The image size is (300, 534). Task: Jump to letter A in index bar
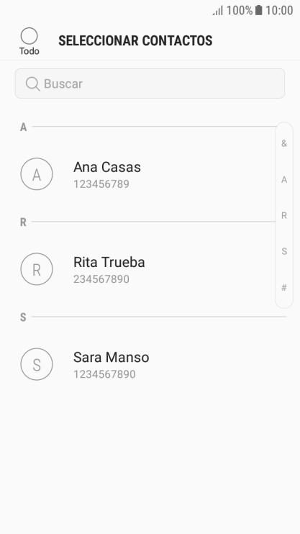pyautogui.click(x=284, y=180)
